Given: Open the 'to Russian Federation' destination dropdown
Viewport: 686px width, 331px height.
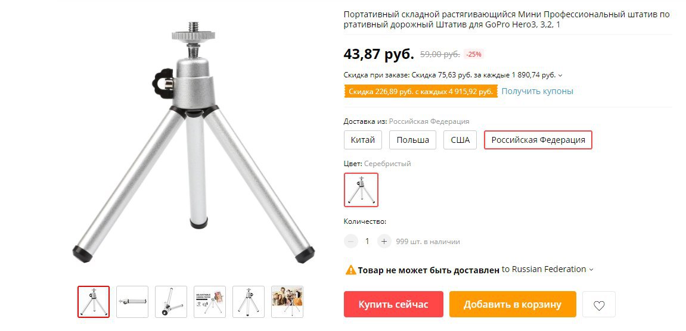Looking at the screenshot, I should (548, 269).
